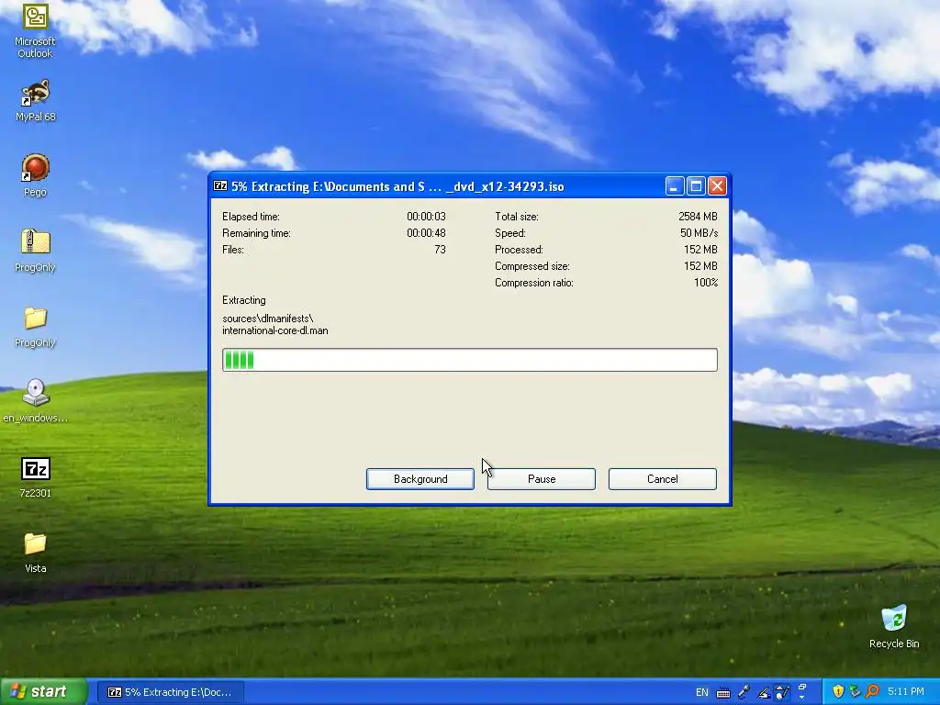Click the Compressed size label
The image size is (940, 705).
(x=532, y=266)
